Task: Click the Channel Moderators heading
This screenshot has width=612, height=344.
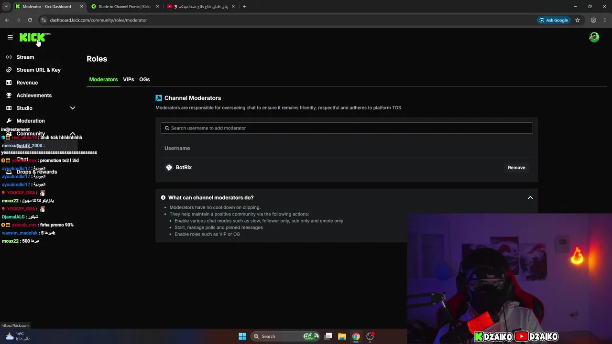Action: click(193, 98)
